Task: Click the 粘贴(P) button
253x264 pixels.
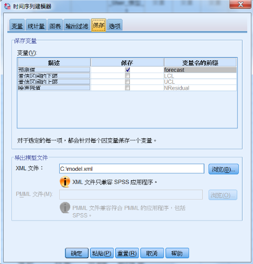Action: click(x=102, y=253)
